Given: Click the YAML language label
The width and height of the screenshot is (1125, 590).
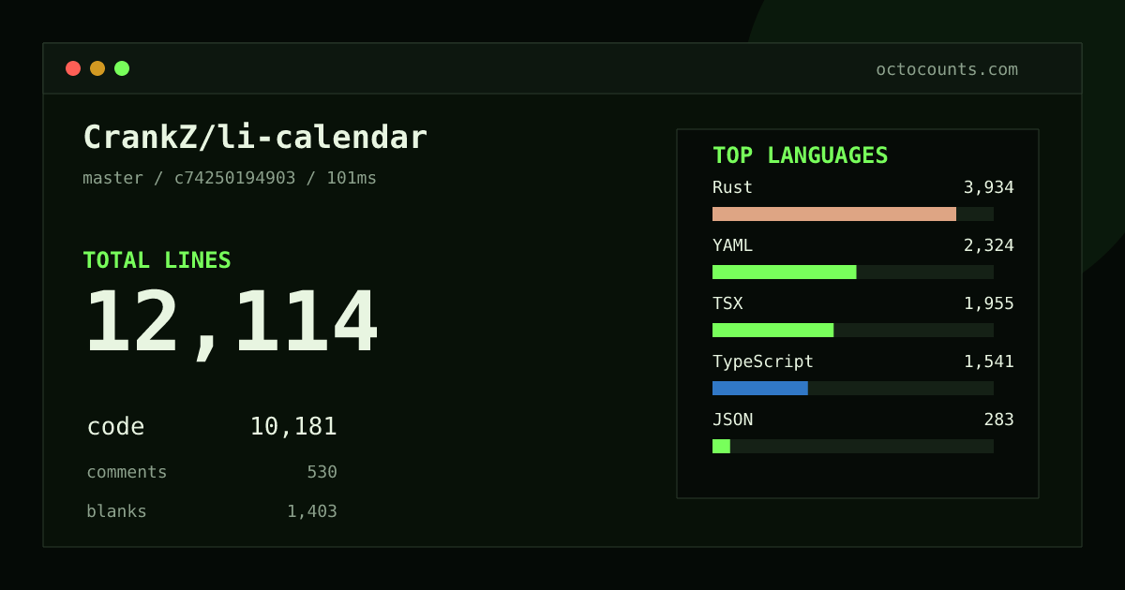Looking at the screenshot, I should coord(732,245).
